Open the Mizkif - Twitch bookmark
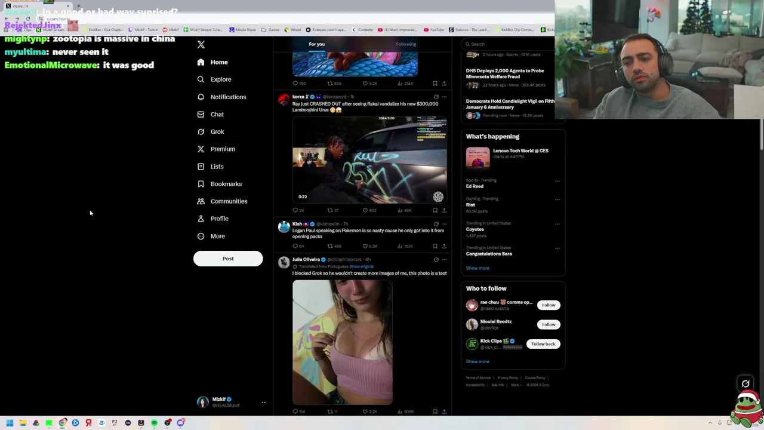This screenshot has height=430, width=764. [x=143, y=30]
